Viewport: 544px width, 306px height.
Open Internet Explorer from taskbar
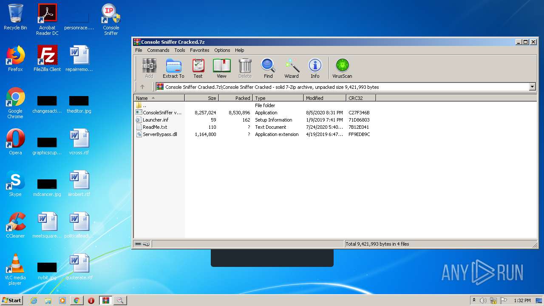pos(34,300)
